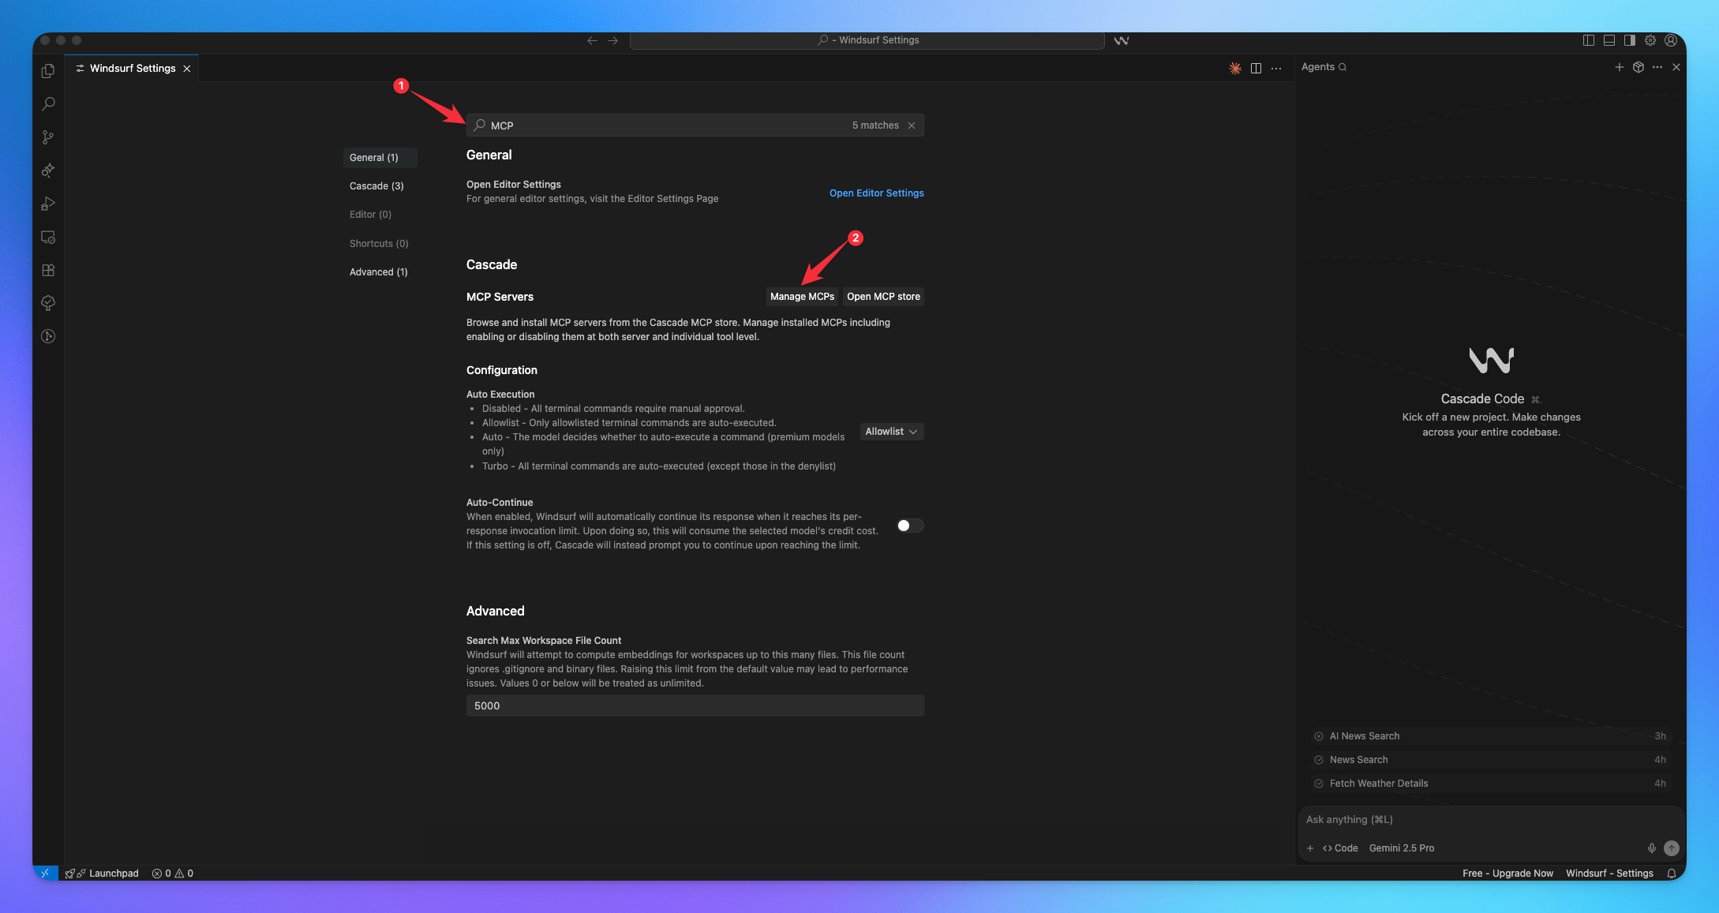Click the microphone icon in Cascade input
Screen dimensions: 1719x913
pos(1651,848)
